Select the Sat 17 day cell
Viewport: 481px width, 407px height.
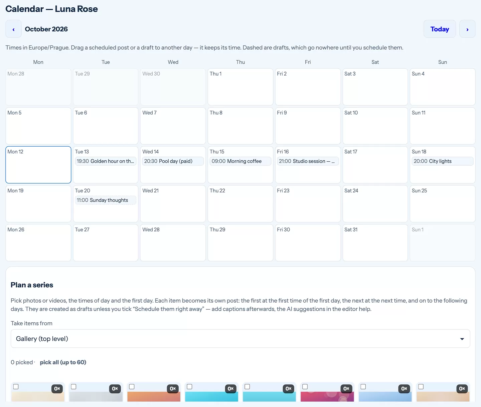[375, 165]
